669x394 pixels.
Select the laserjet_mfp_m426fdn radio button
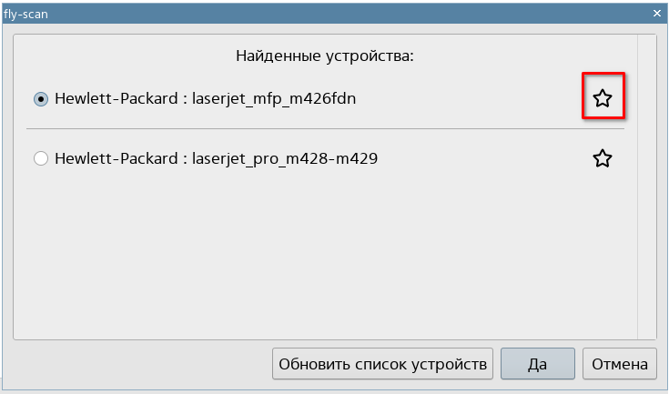tap(40, 98)
